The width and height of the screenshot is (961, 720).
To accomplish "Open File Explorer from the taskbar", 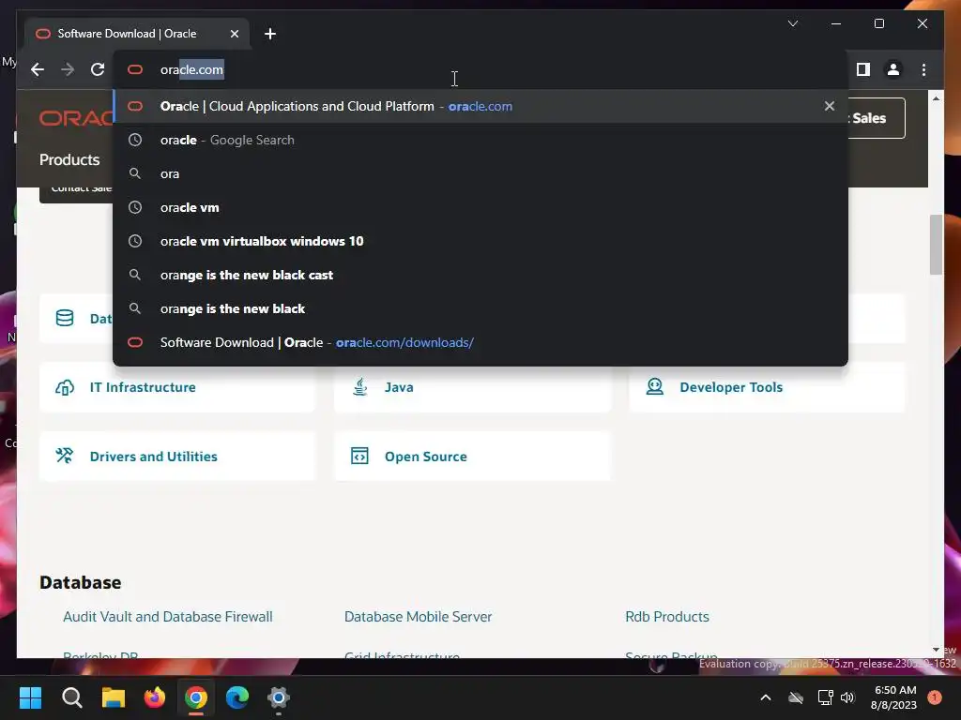I will pyautogui.click(x=114, y=697).
